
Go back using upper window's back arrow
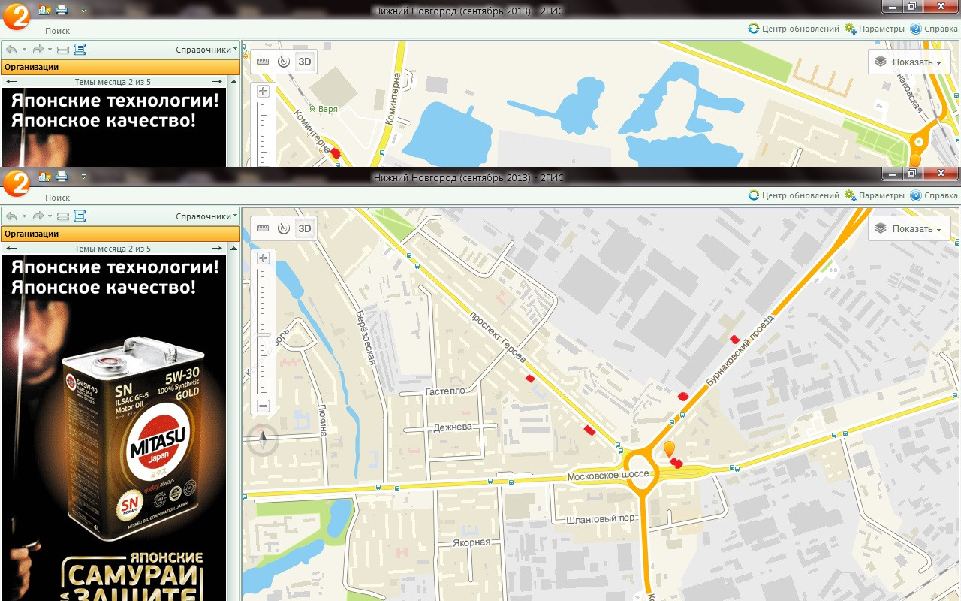pos(11,50)
